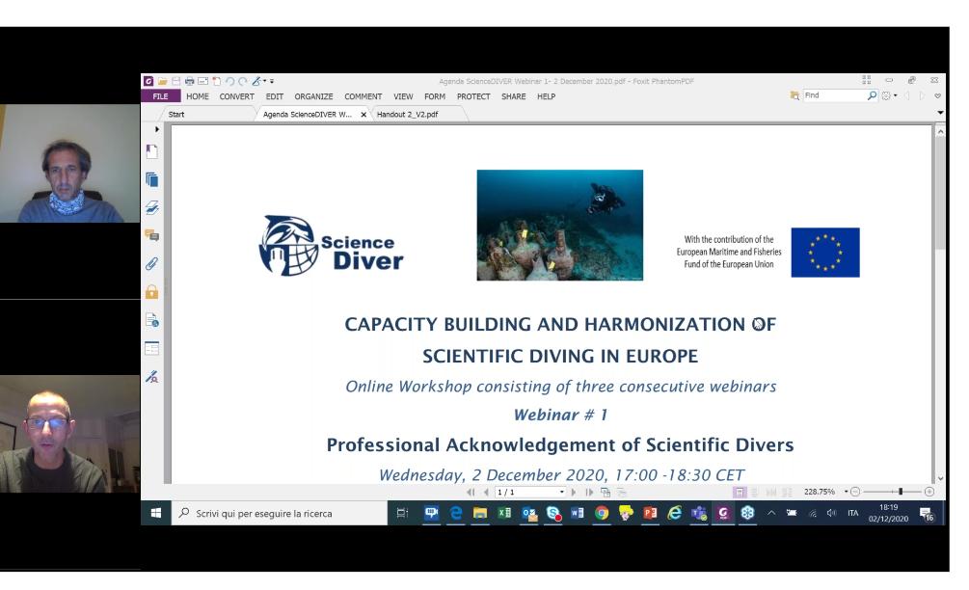Click the Foxit PhantomPDF logo icon in title bar
Image resolution: width=969 pixels, height=590 pixels.
(x=148, y=81)
